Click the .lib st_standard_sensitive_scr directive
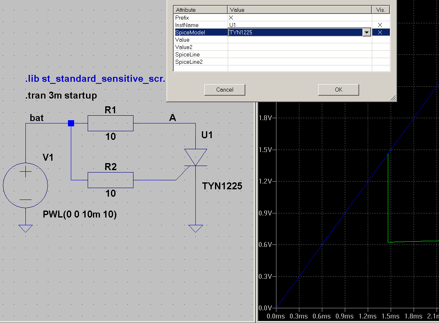Image resolution: width=439 pixels, height=323 pixels. click(95, 79)
